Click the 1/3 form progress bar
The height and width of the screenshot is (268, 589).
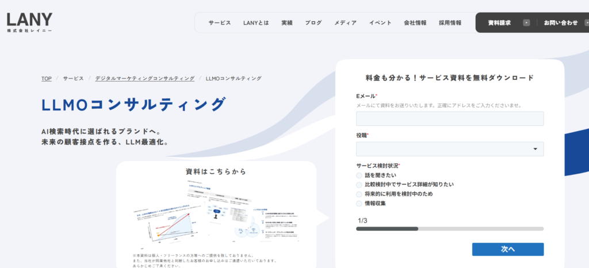pos(449,229)
